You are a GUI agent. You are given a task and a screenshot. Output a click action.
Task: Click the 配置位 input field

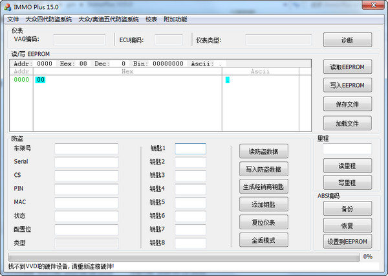pyautogui.click(x=87, y=230)
